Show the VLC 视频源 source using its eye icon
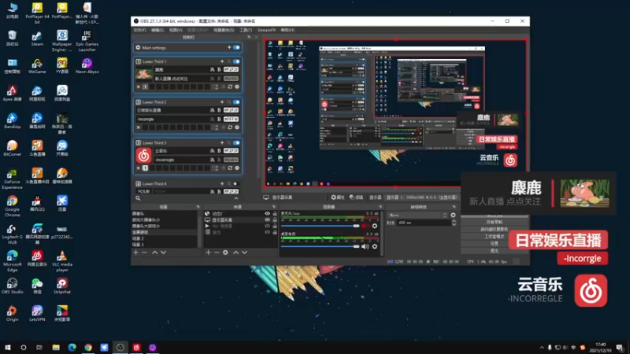Viewport: 630px width, 354px height. (267, 226)
